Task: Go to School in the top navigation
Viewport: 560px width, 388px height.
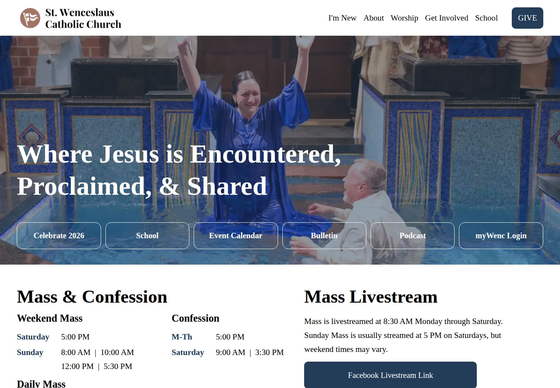Action: click(486, 18)
